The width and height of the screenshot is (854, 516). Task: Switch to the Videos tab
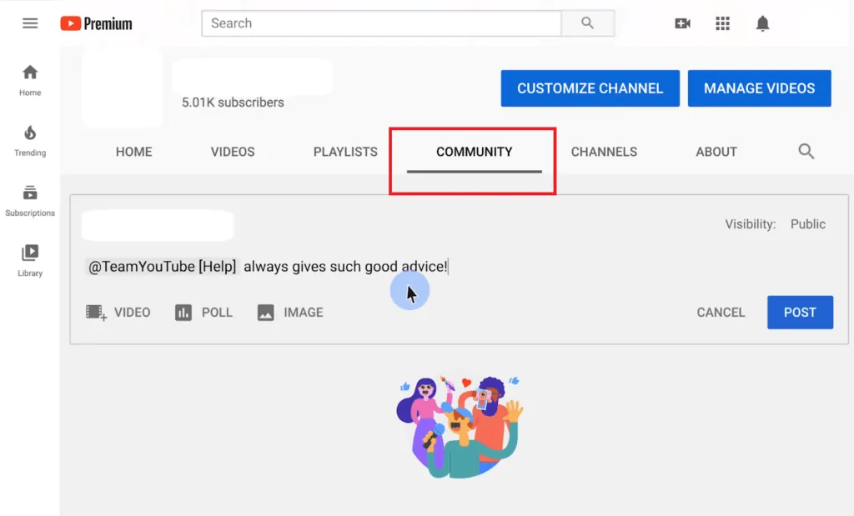[233, 152]
